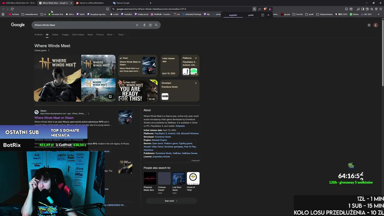Switch to AI Mode tab
The image size is (384, 216).
tap(38, 34)
